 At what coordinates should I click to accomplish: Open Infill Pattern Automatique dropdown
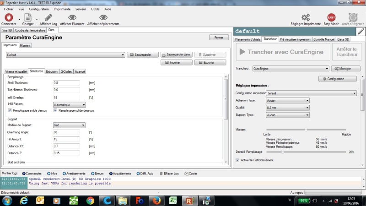[70, 105]
